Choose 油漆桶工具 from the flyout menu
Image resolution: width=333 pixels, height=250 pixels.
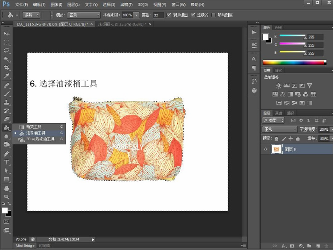[36, 133]
